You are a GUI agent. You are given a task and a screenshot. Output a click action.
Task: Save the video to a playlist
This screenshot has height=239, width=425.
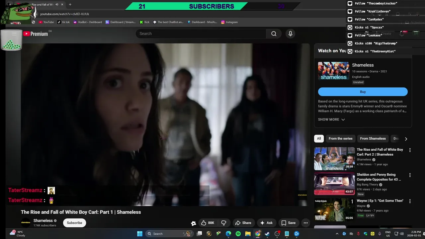point(288,223)
